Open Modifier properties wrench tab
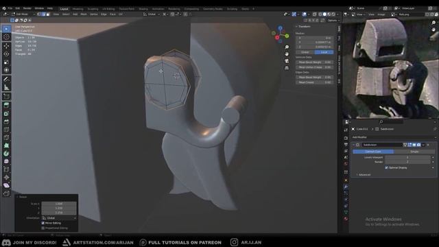Screen dimensions: 439x247 [x=346, y=187]
